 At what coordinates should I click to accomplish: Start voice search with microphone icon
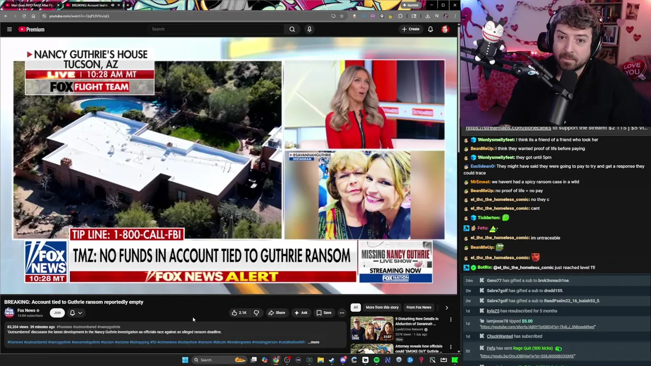coord(309,29)
